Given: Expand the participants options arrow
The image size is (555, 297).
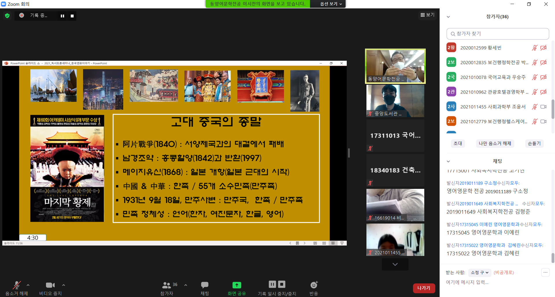Looking at the screenshot, I should pos(186,285).
